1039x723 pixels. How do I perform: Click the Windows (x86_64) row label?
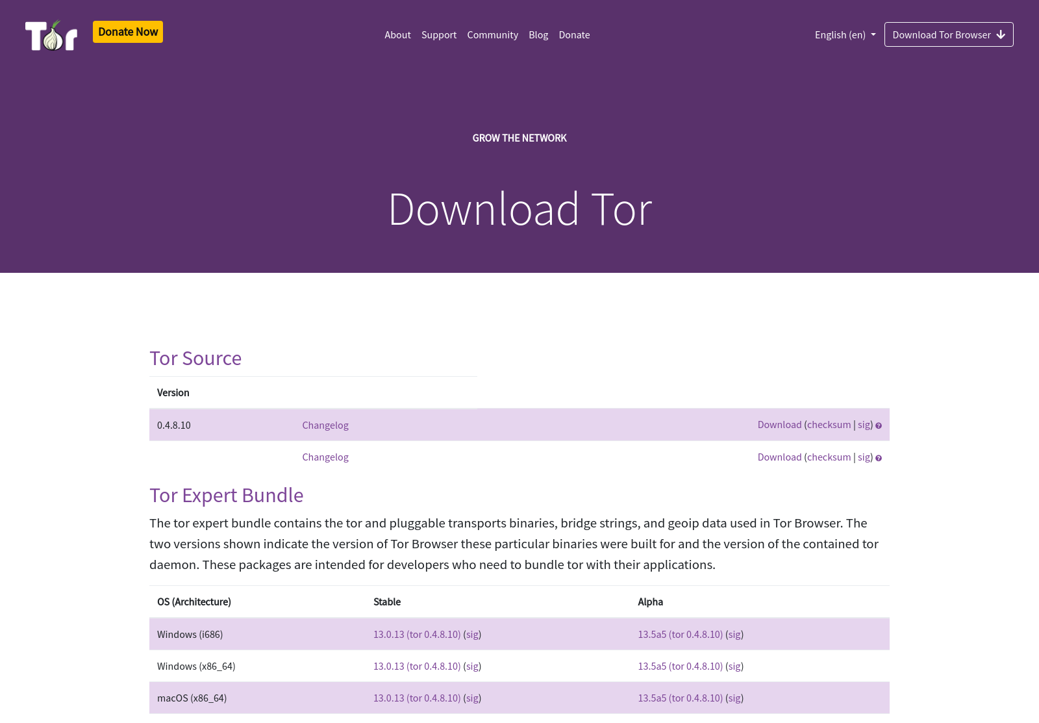tap(196, 666)
